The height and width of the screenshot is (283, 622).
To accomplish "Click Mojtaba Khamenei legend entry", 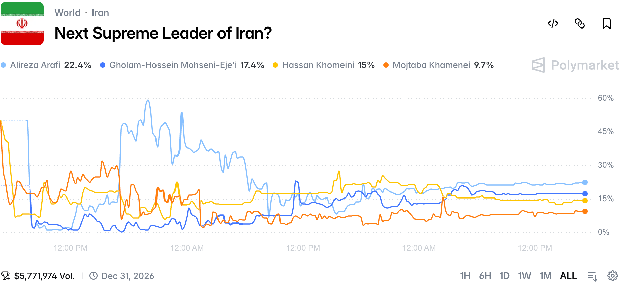I will 438,65.
